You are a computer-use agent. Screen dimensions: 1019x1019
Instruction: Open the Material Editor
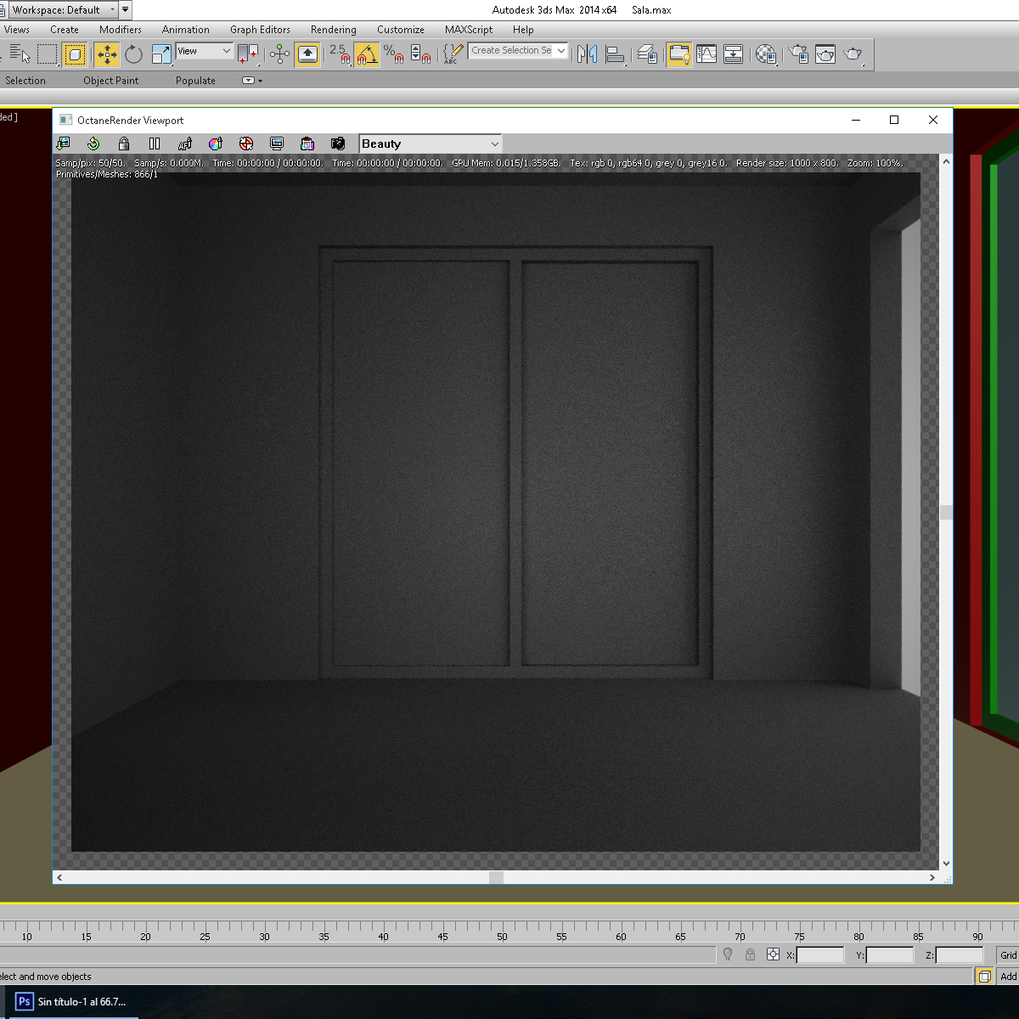pyautogui.click(x=766, y=54)
